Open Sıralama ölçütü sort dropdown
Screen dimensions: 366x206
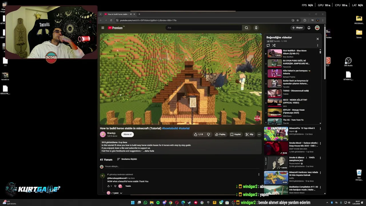tap(127, 159)
